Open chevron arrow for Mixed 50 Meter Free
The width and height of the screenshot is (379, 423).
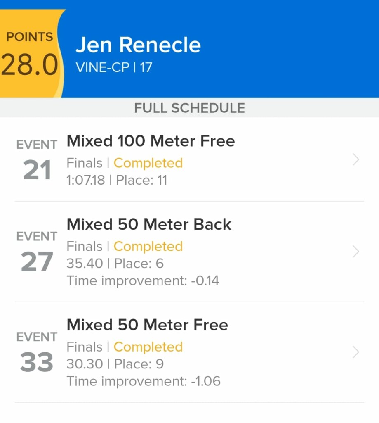click(x=356, y=352)
